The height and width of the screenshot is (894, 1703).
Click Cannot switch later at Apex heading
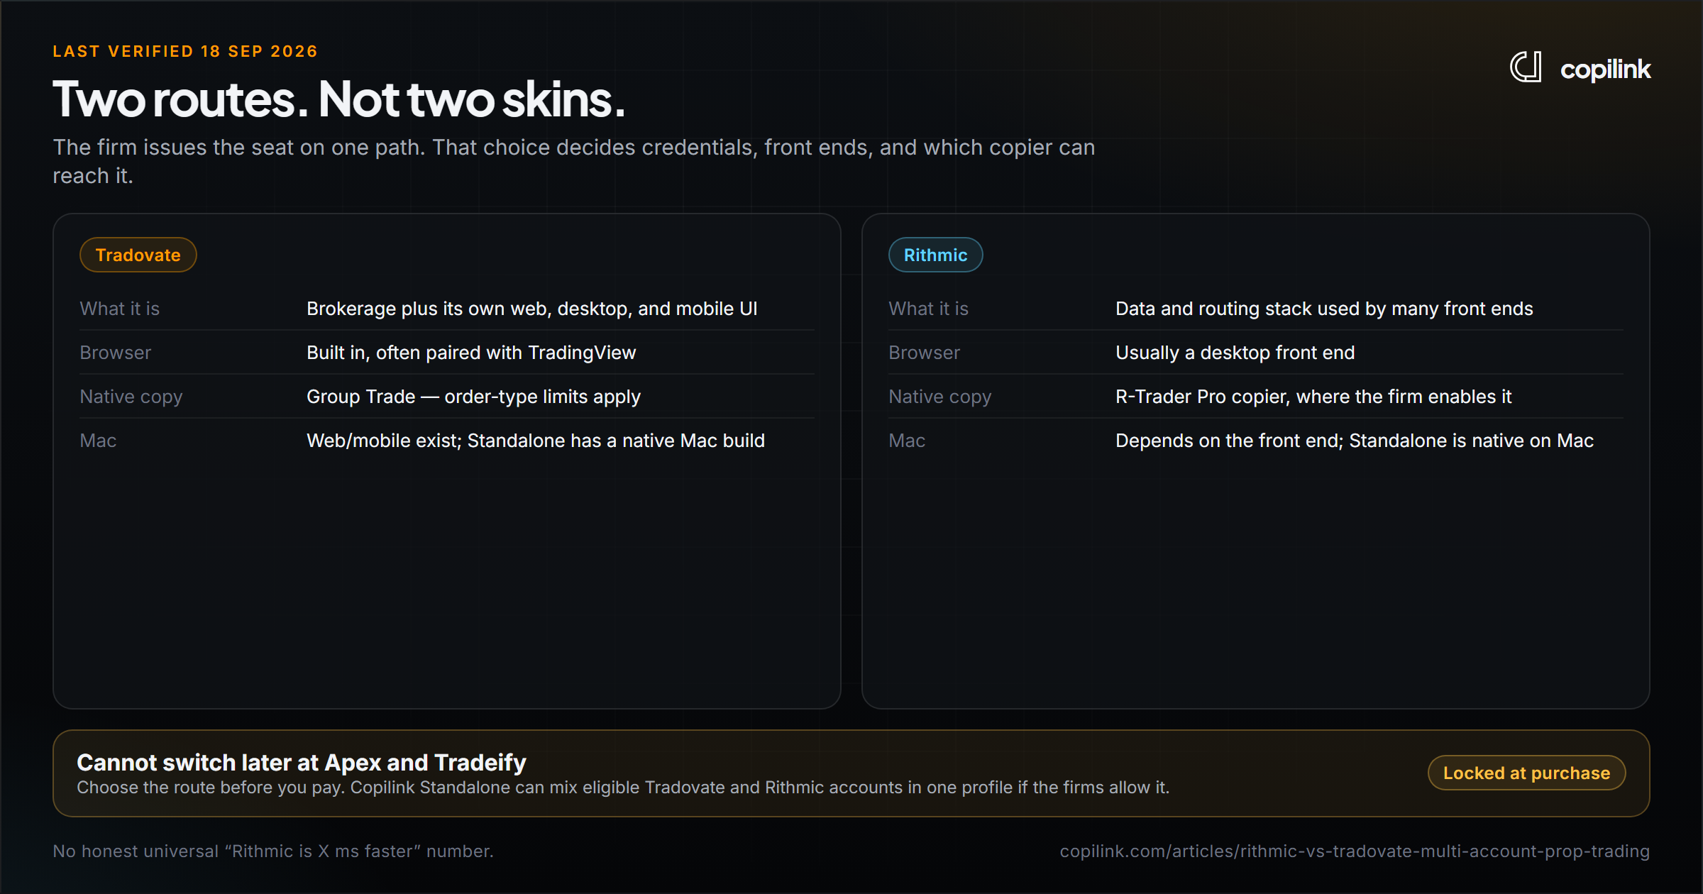[x=302, y=762]
